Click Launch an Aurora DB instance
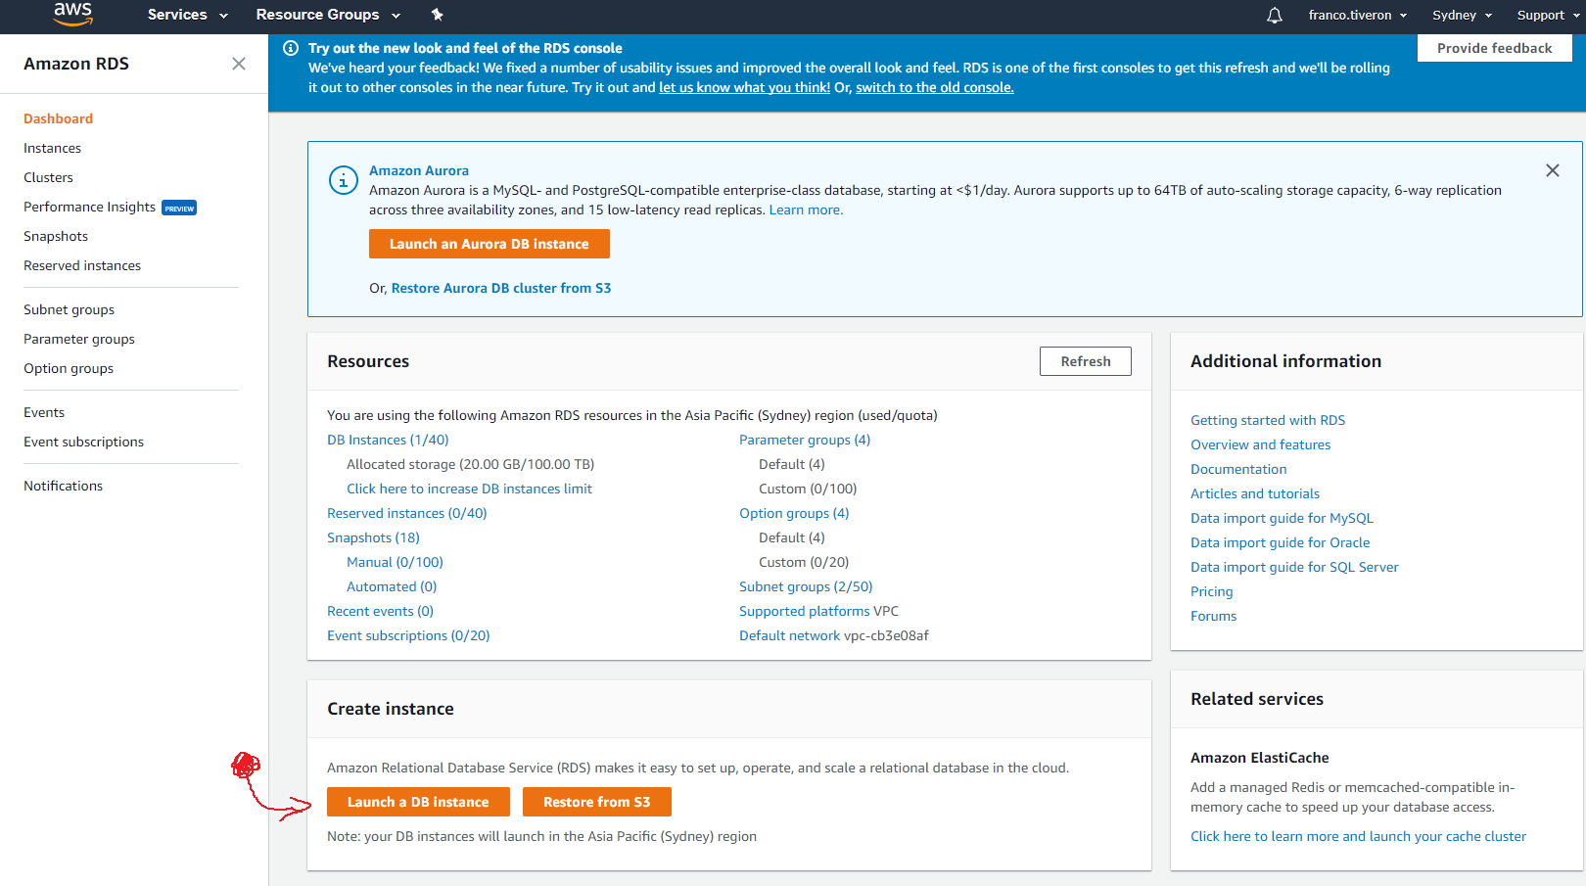Screen dimensions: 1586x886 (x=490, y=244)
